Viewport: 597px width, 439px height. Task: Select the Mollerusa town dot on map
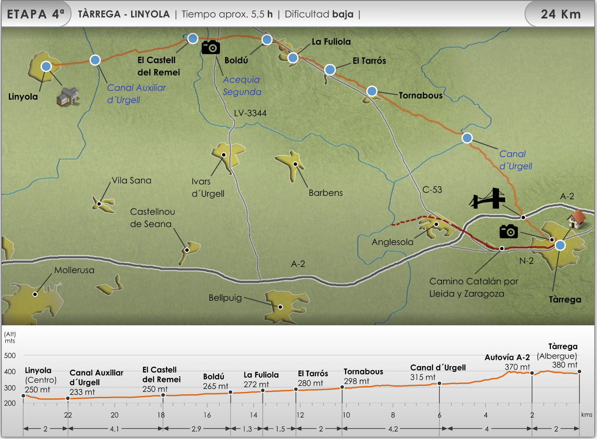[x=35, y=294]
